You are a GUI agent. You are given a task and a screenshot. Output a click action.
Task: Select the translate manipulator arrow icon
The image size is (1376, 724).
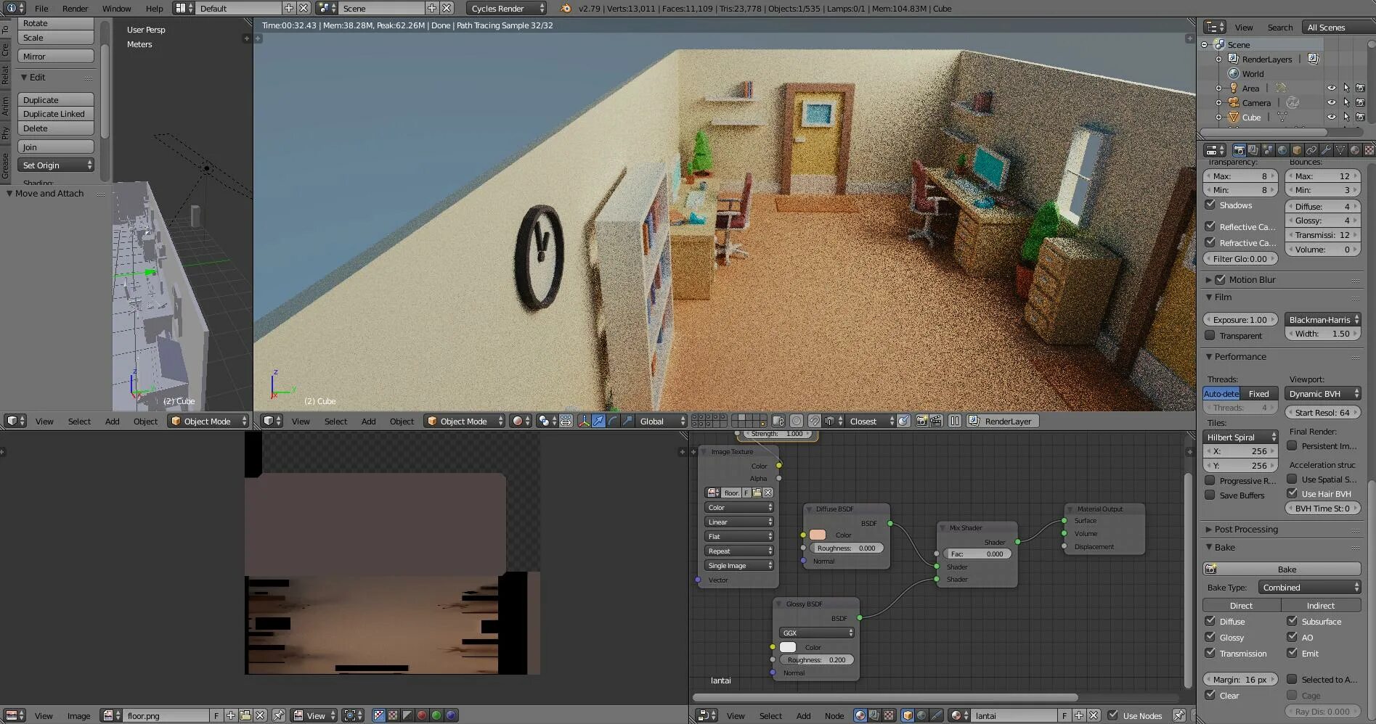598,421
